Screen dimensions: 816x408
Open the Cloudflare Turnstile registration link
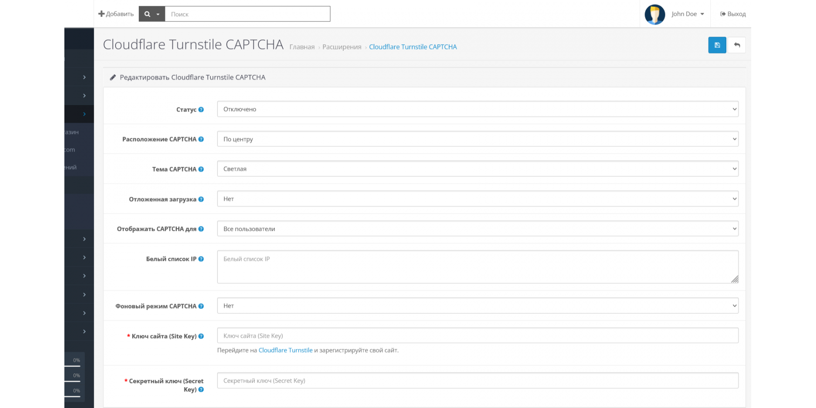pyautogui.click(x=286, y=350)
